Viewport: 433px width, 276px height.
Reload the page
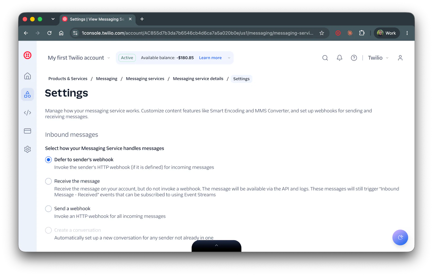click(x=49, y=33)
